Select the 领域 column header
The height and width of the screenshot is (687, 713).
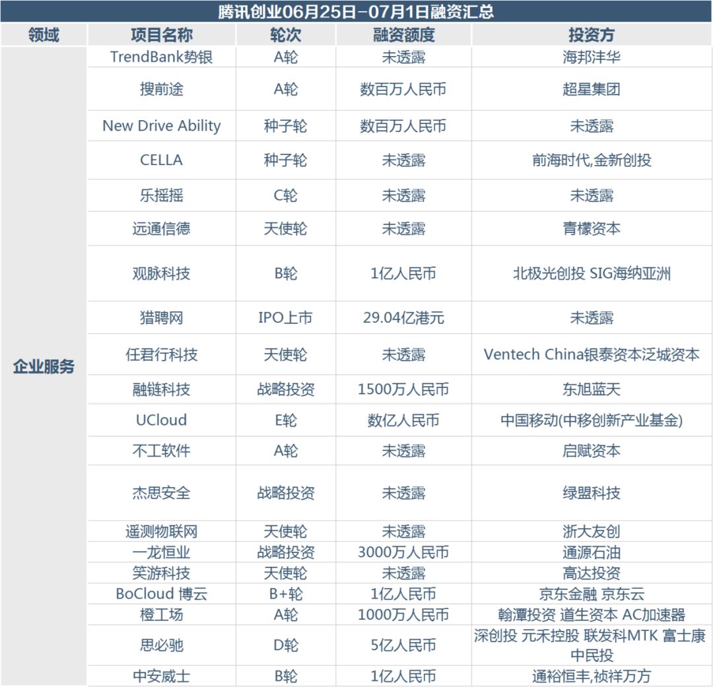(44, 35)
